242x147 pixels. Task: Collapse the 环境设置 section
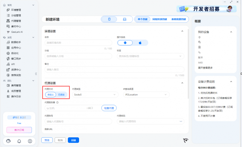[182, 31]
